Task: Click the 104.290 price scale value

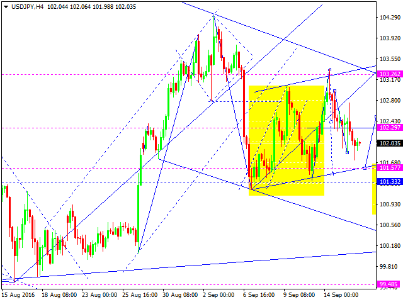Action: click(x=390, y=18)
